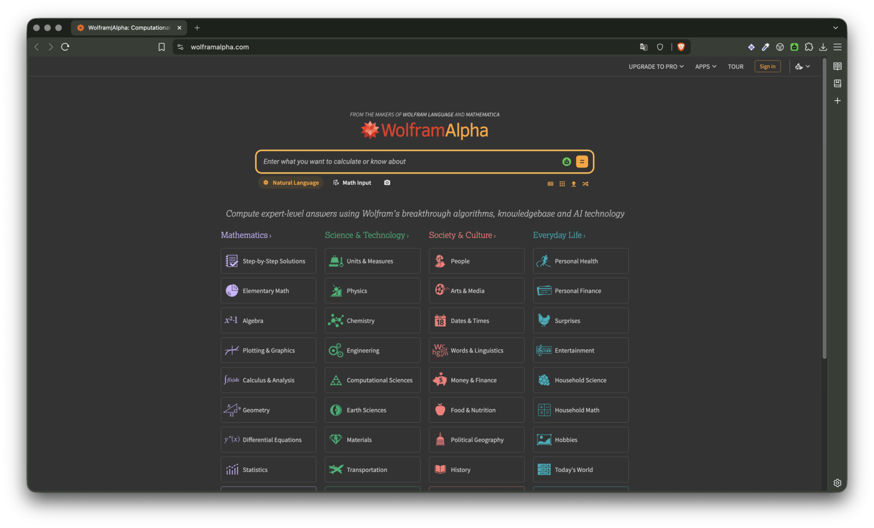Open the Personal Health topic
The height and width of the screenshot is (528, 874).
pos(581,261)
